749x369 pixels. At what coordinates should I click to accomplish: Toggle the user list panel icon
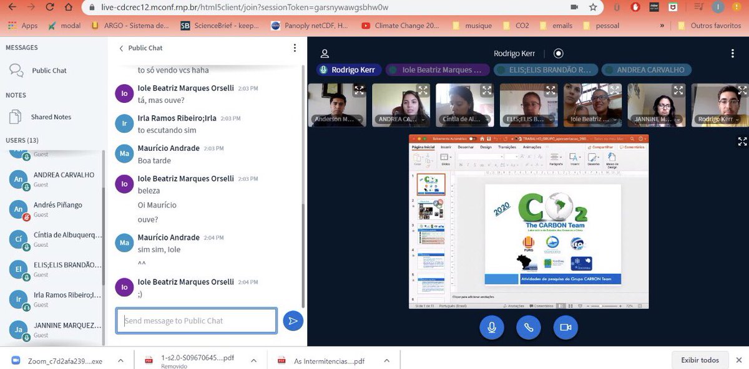[325, 54]
